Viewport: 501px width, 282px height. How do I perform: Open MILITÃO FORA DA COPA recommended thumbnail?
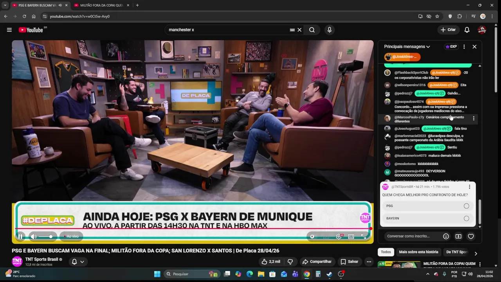(x=399, y=265)
